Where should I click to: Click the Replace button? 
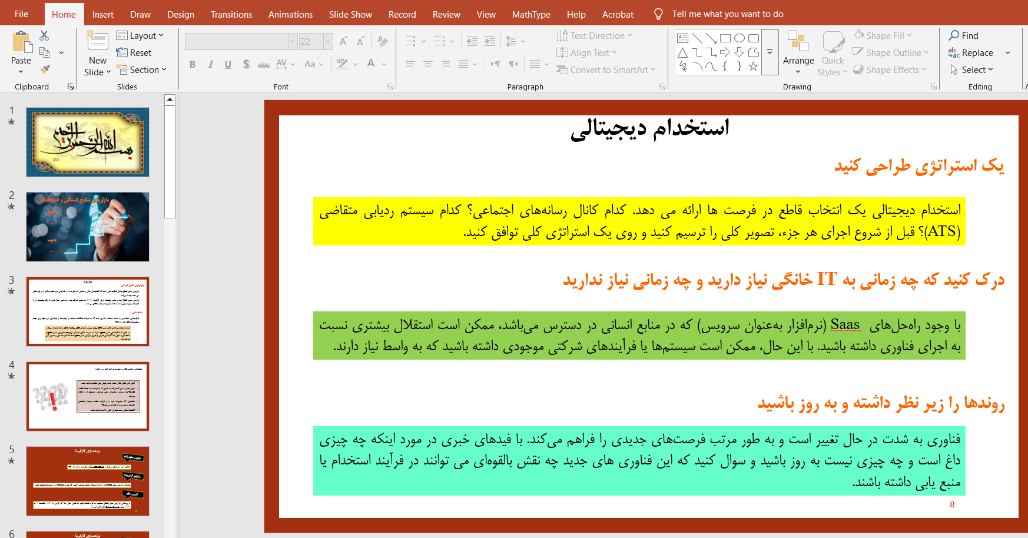pyautogui.click(x=971, y=53)
